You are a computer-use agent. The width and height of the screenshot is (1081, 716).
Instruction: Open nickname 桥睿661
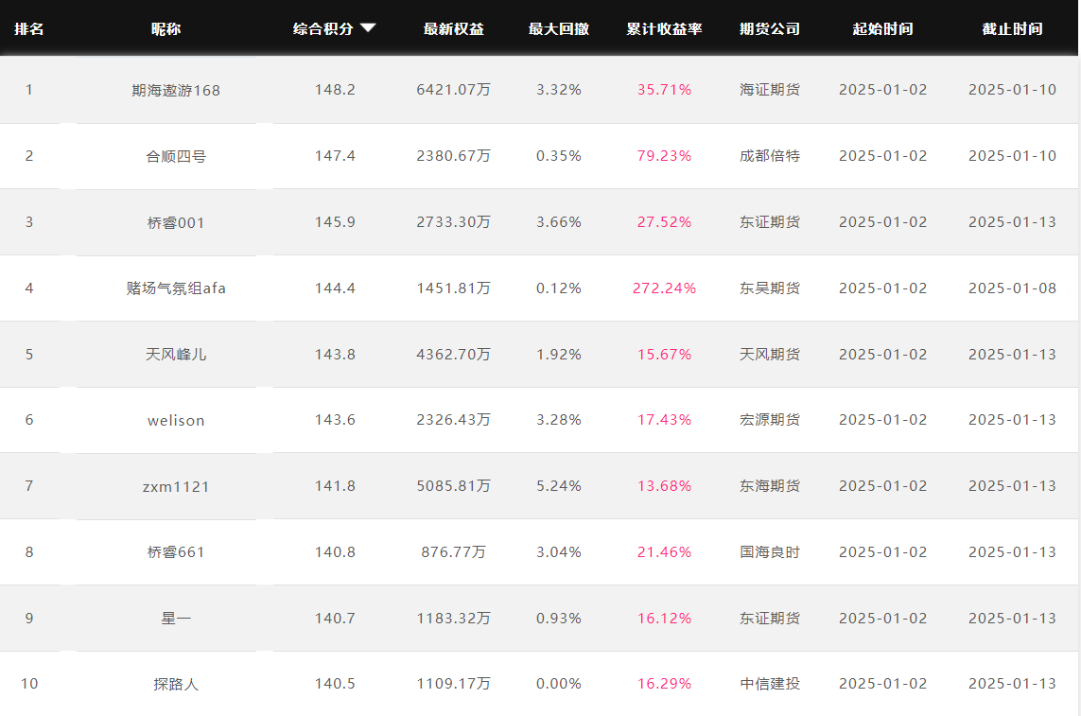(x=176, y=552)
